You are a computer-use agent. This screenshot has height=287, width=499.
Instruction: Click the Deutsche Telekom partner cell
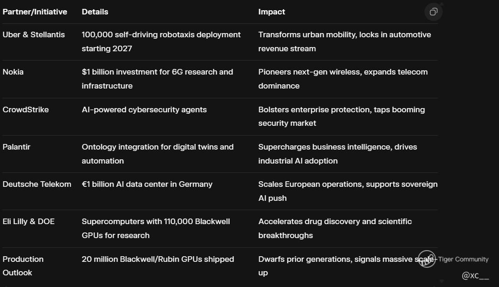(37, 184)
